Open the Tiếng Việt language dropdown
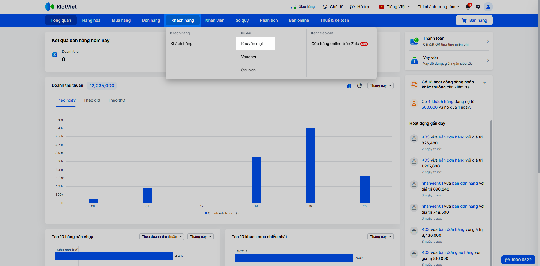540x266 pixels. pos(394,7)
